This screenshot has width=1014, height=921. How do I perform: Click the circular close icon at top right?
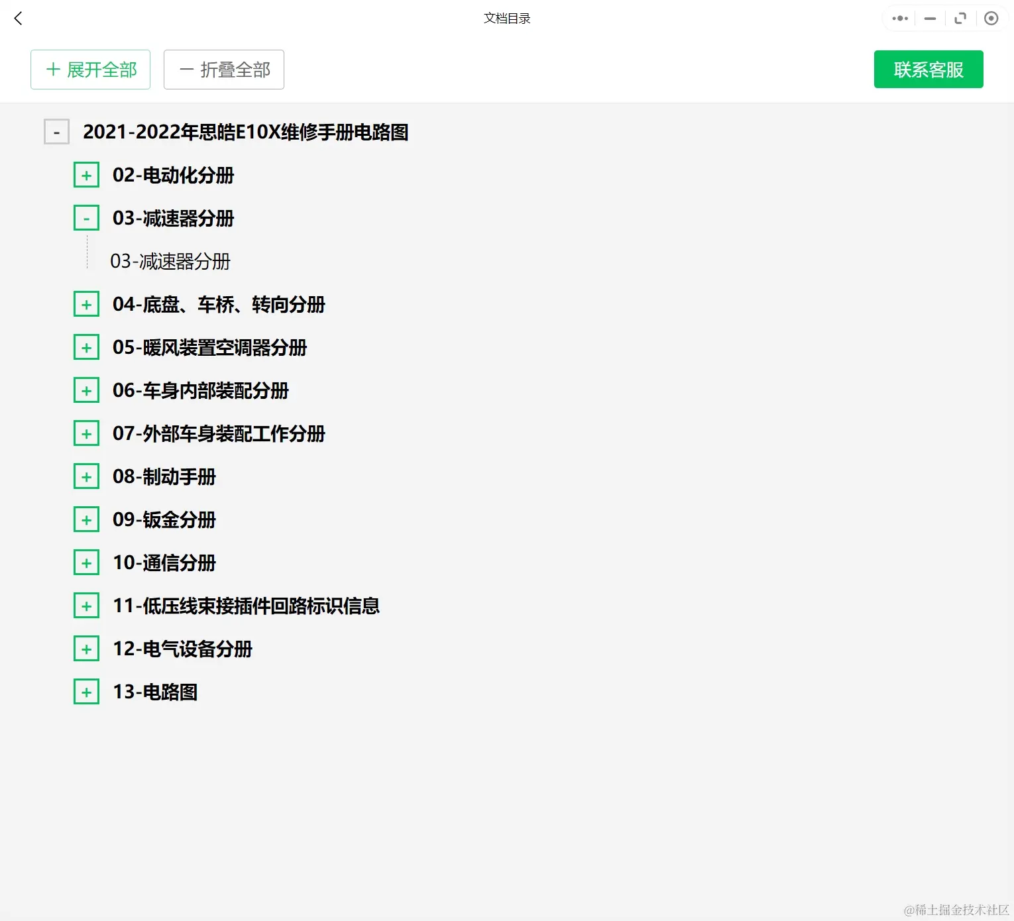click(x=991, y=19)
